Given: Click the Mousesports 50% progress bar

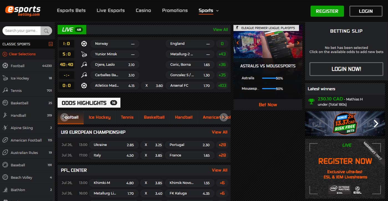Looking at the screenshot, I should click(x=269, y=89).
